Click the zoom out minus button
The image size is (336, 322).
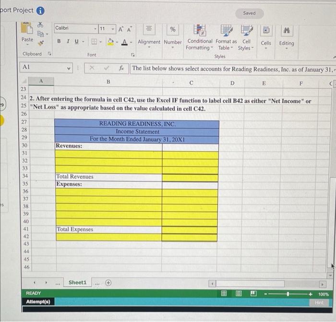(265, 294)
